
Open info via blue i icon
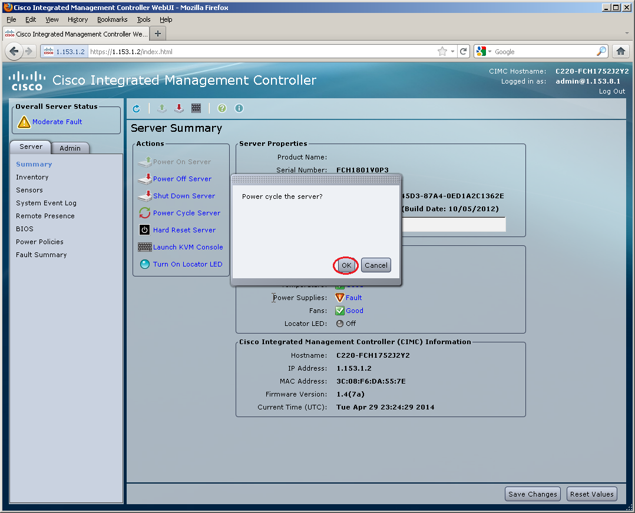[239, 108]
